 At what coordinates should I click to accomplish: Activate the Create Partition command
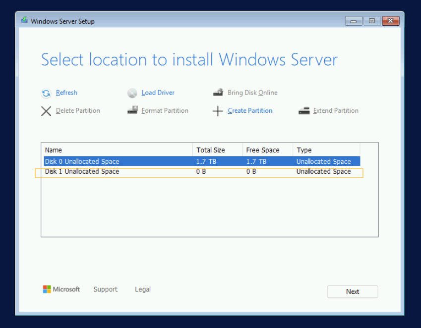click(250, 111)
